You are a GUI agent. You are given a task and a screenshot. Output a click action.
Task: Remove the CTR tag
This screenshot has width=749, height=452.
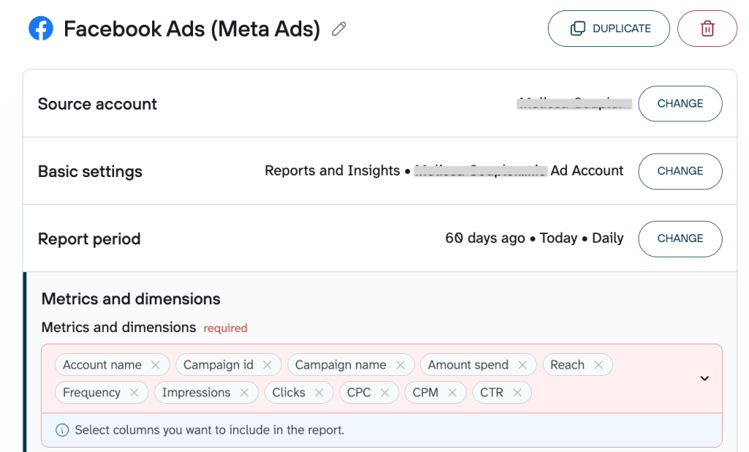(517, 393)
